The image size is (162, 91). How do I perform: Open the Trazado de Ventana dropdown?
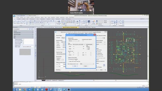coord(60,60)
